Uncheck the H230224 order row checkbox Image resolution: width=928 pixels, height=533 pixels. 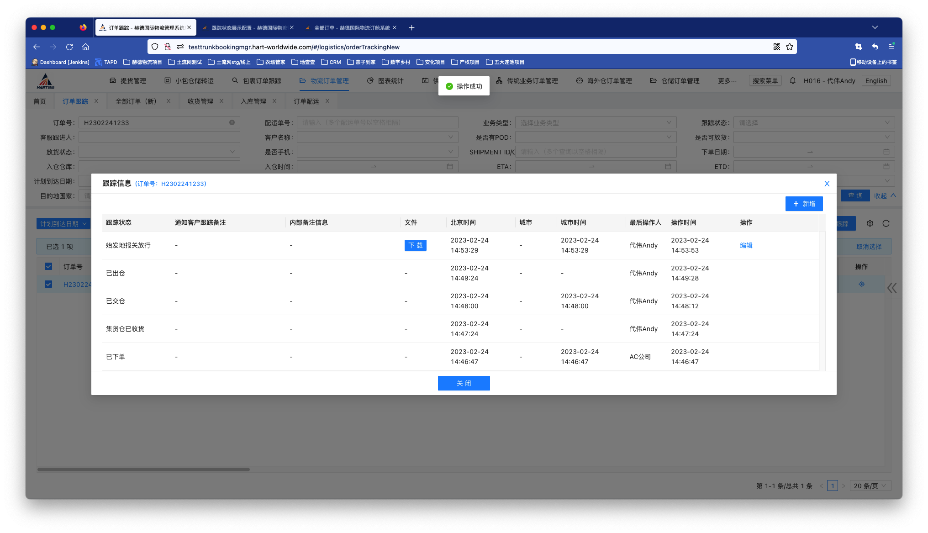click(48, 284)
